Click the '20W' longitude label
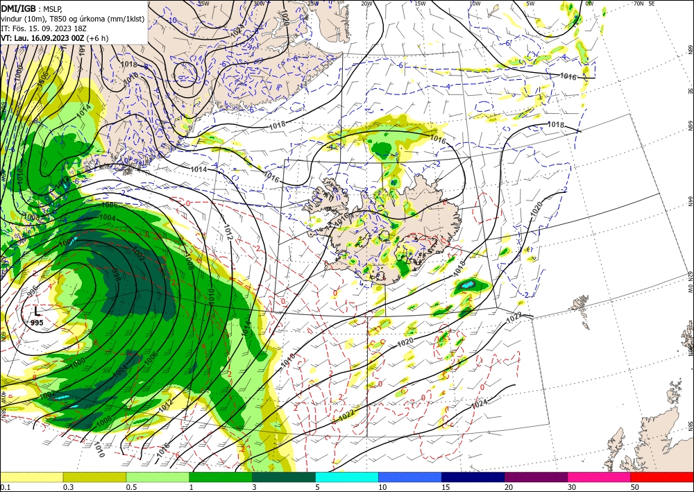Image resolution: width=694 pixels, height=492 pixels. click(366, 3)
